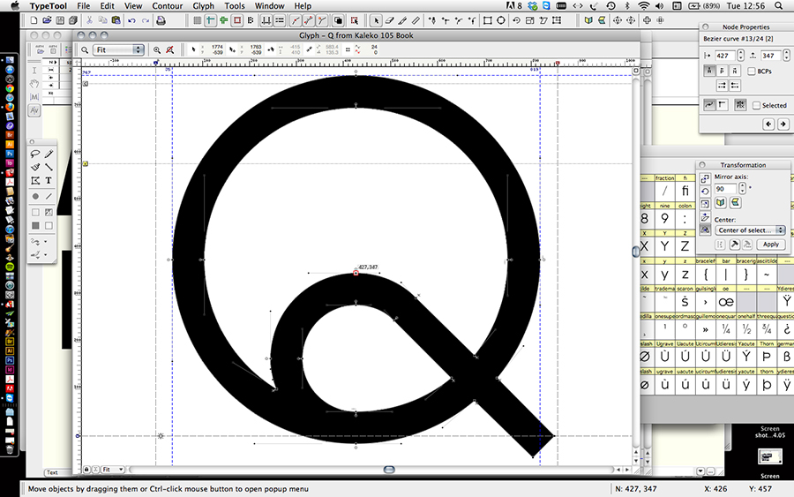Adjust the node X coordinate stepper
Screen dimensions: 794x497
(740, 56)
